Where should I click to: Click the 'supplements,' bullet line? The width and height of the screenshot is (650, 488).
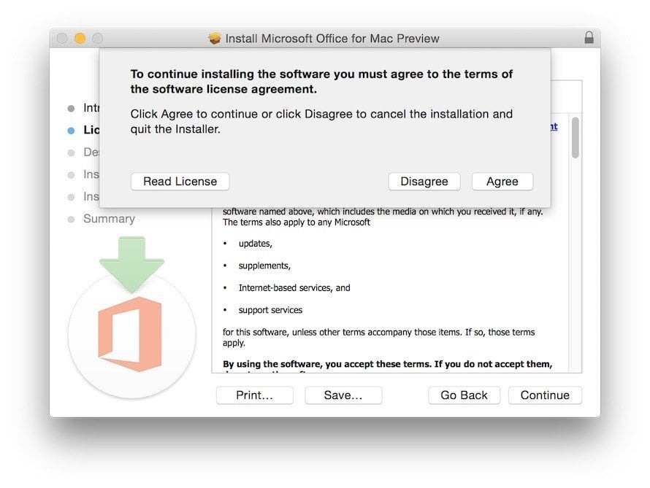pos(264,266)
